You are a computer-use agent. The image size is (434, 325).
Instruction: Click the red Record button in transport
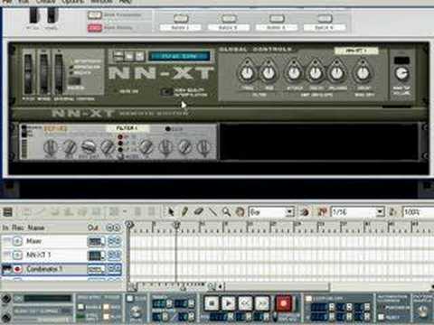click(284, 303)
